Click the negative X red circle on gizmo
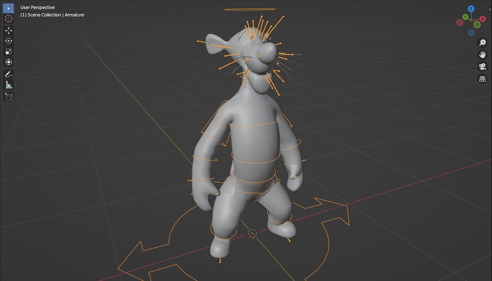Viewport: 492px width, 281px height. point(460,23)
